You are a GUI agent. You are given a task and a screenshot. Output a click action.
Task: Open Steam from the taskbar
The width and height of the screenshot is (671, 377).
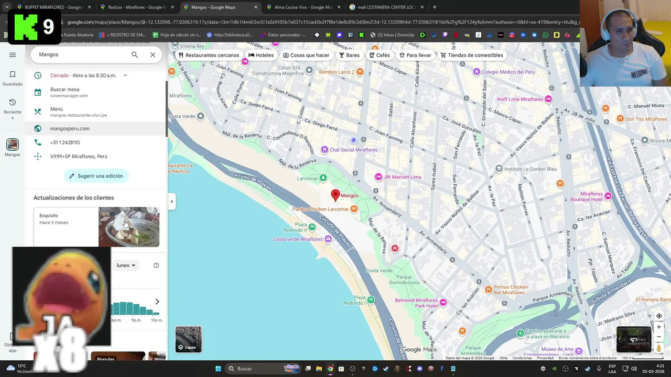pos(386,369)
